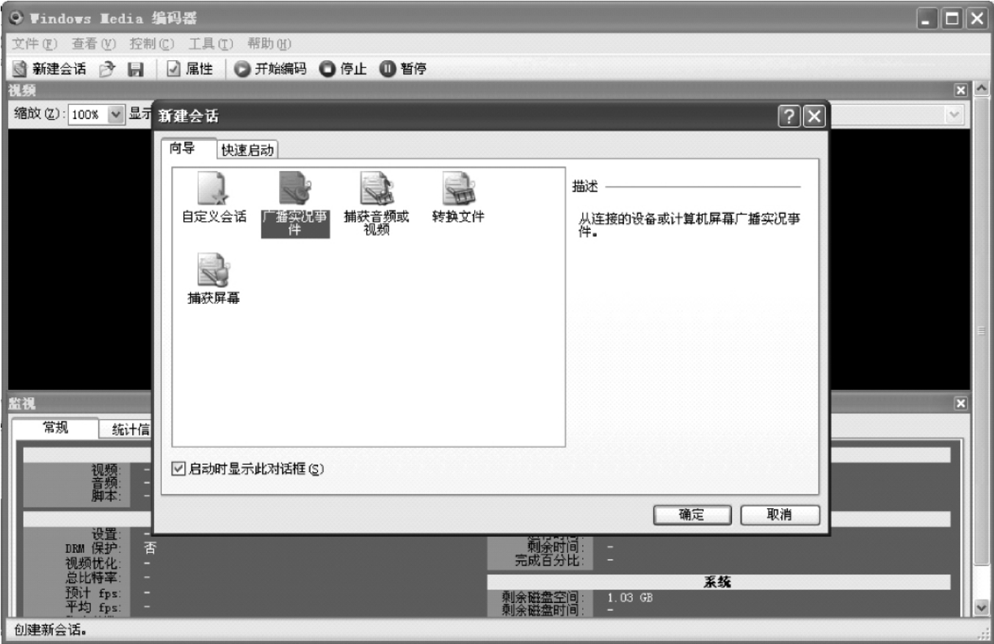This screenshot has width=994, height=644.
Task: Click the 停止 stop button in toolbar
Action: click(343, 69)
